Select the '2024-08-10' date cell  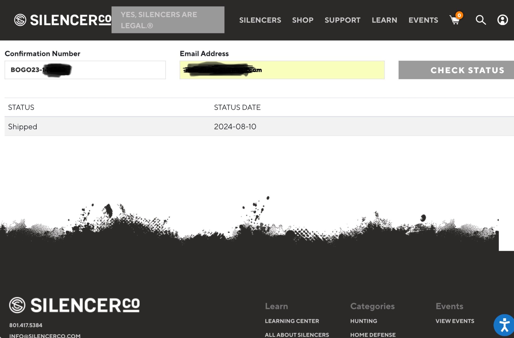coord(235,127)
